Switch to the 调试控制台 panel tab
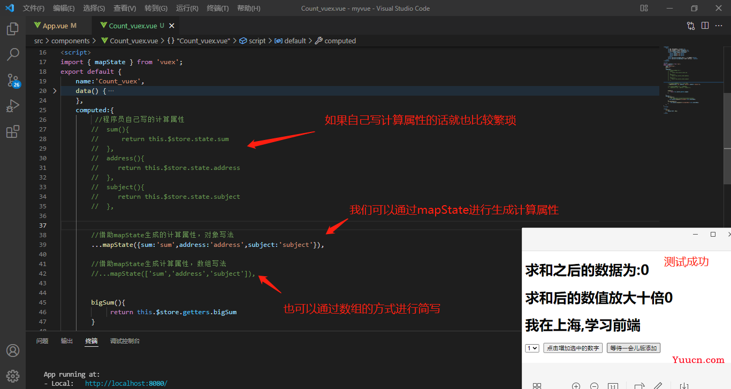Image resolution: width=731 pixels, height=389 pixels. [x=125, y=341]
